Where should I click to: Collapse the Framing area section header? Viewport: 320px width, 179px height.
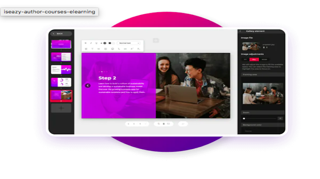click(x=263, y=74)
